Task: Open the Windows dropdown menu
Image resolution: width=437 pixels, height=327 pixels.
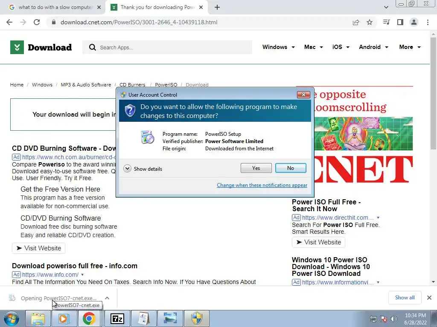Action: [x=278, y=47]
